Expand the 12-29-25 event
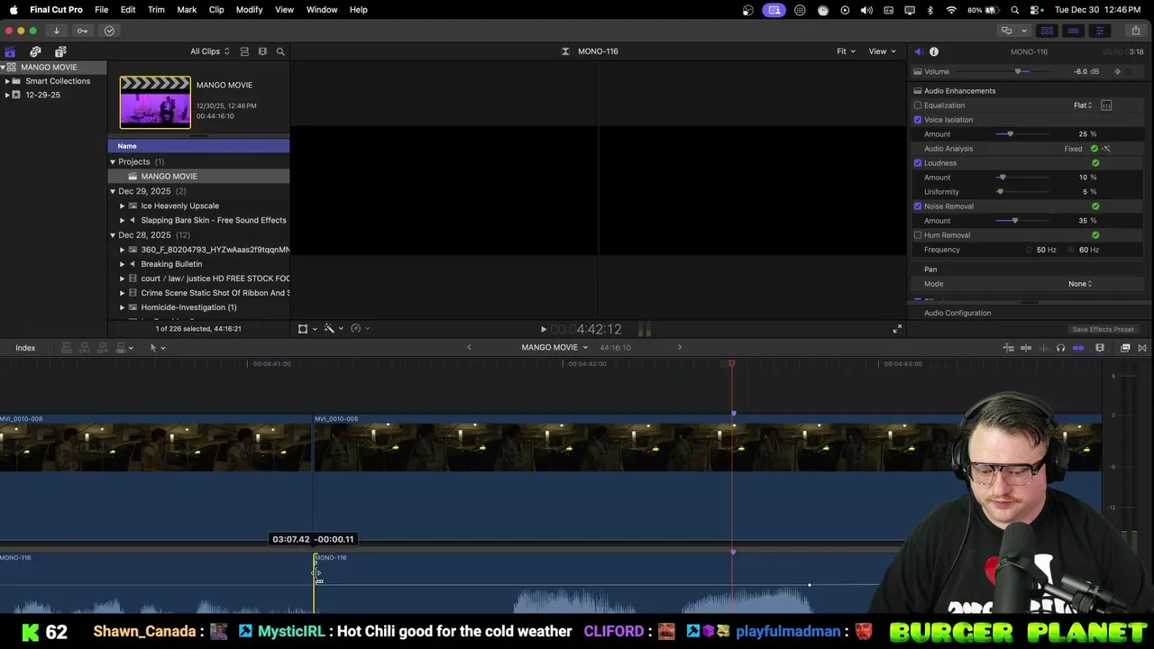The height and width of the screenshot is (649, 1154). pos(7,95)
